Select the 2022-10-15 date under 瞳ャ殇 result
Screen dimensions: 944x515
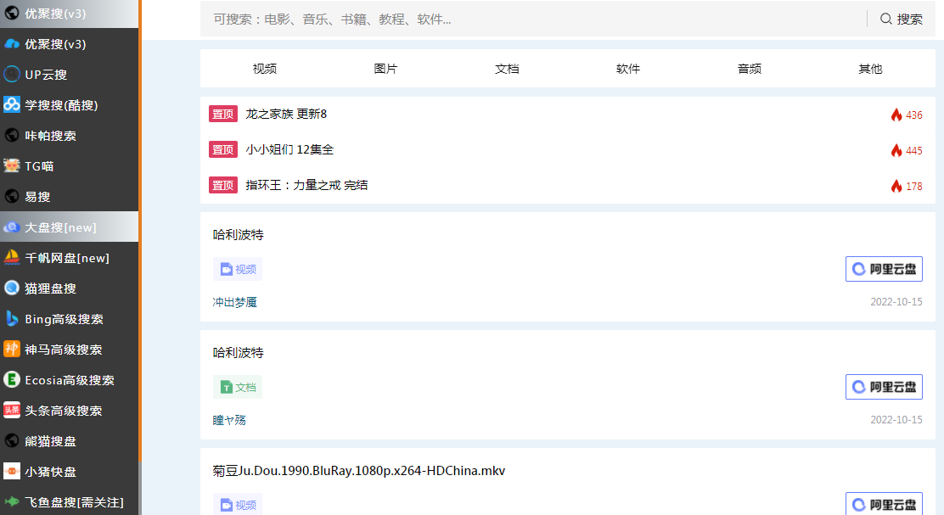(x=896, y=419)
